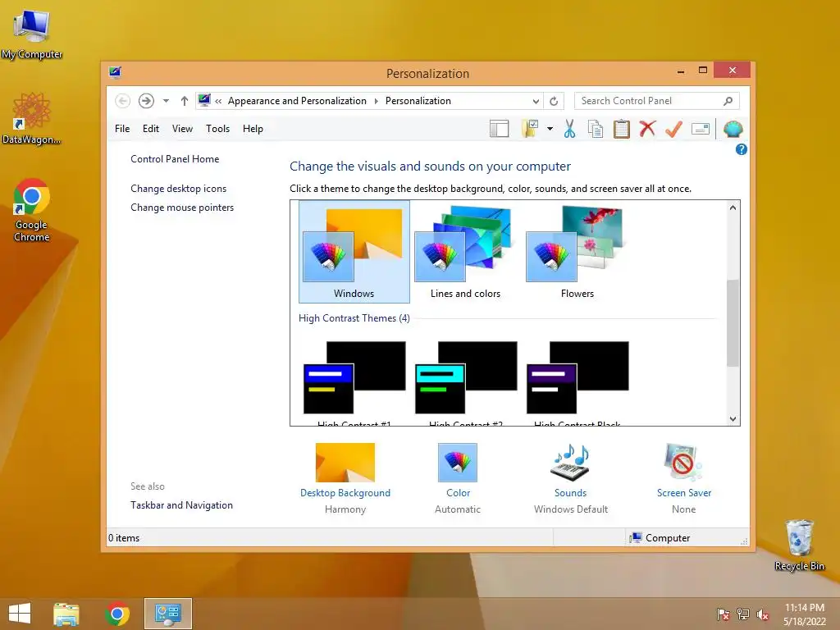Image resolution: width=840 pixels, height=630 pixels.
Task: Click the Cut scissors icon
Action: pos(569,129)
